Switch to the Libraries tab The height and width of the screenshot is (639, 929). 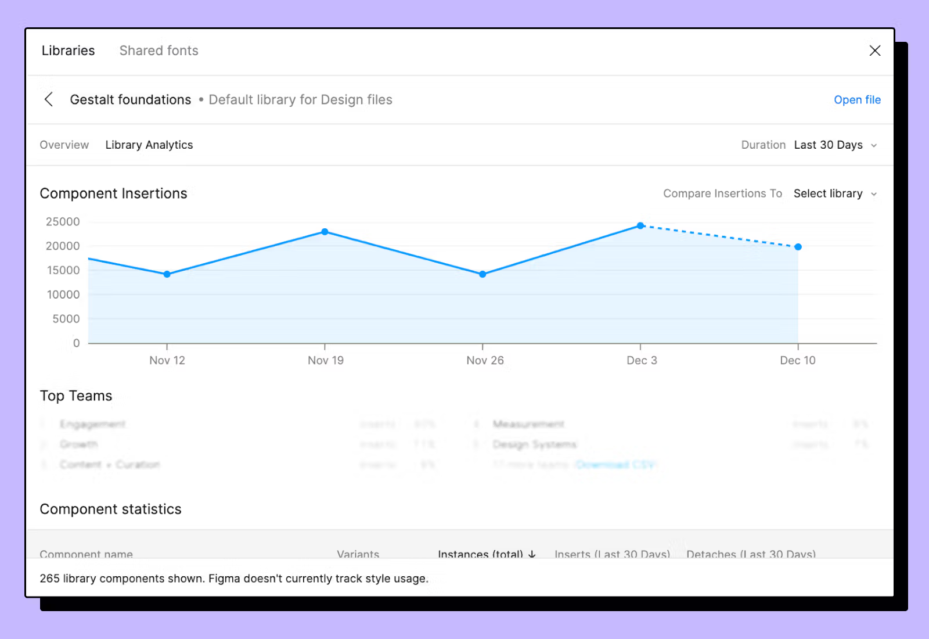click(x=68, y=51)
